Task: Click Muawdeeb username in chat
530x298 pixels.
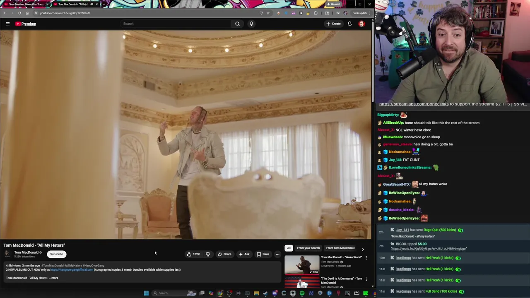Action: [393, 137]
